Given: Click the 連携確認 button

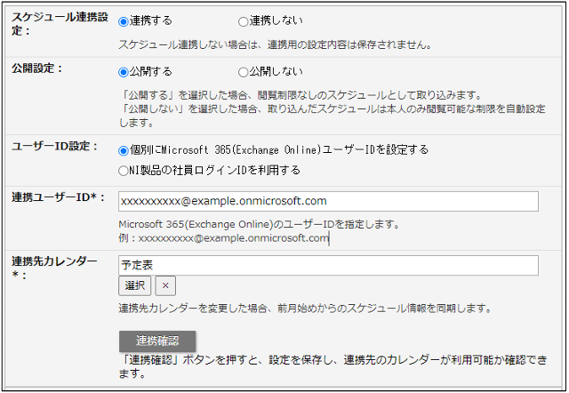Looking at the screenshot, I should pos(157,341).
